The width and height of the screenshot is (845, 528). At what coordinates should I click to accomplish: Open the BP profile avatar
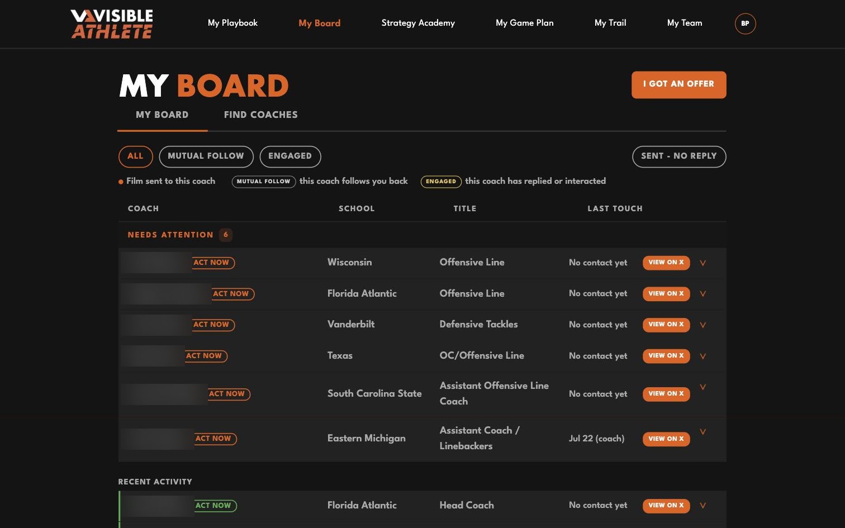(x=745, y=23)
